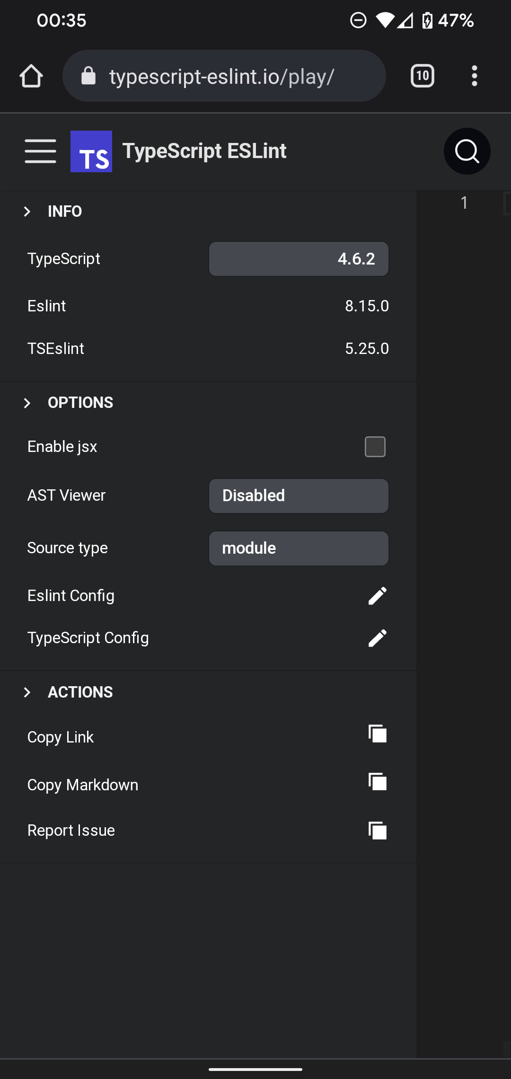
Task: Click the TypeScript Config label
Action: tap(88, 638)
